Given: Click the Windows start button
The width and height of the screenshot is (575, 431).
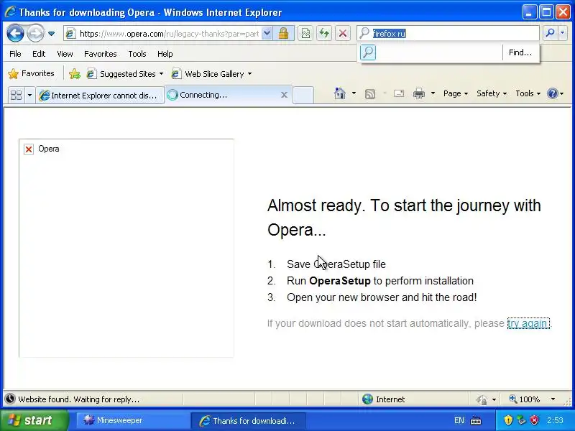Looking at the screenshot, I should tap(34, 420).
